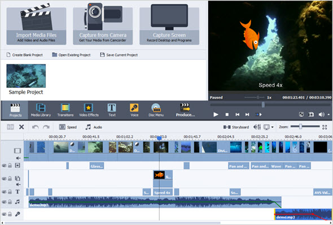This screenshot has width=333, height=225.
Task: Select the Speed 4x text clip
Action: coord(163,192)
